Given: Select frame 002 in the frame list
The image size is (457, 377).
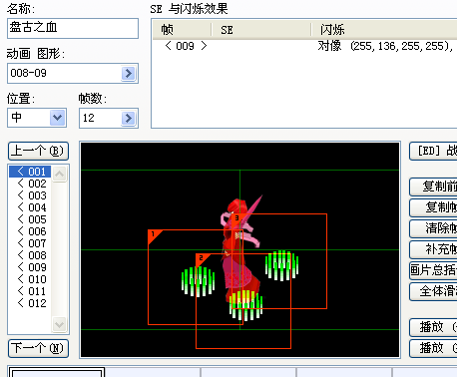Looking at the screenshot, I should click(x=30, y=184).
